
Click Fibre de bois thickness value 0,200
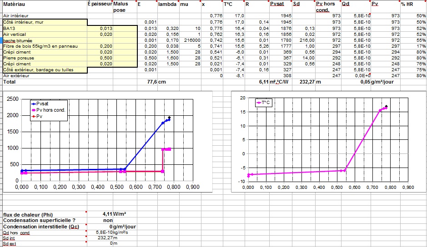(x=100, y=46)
